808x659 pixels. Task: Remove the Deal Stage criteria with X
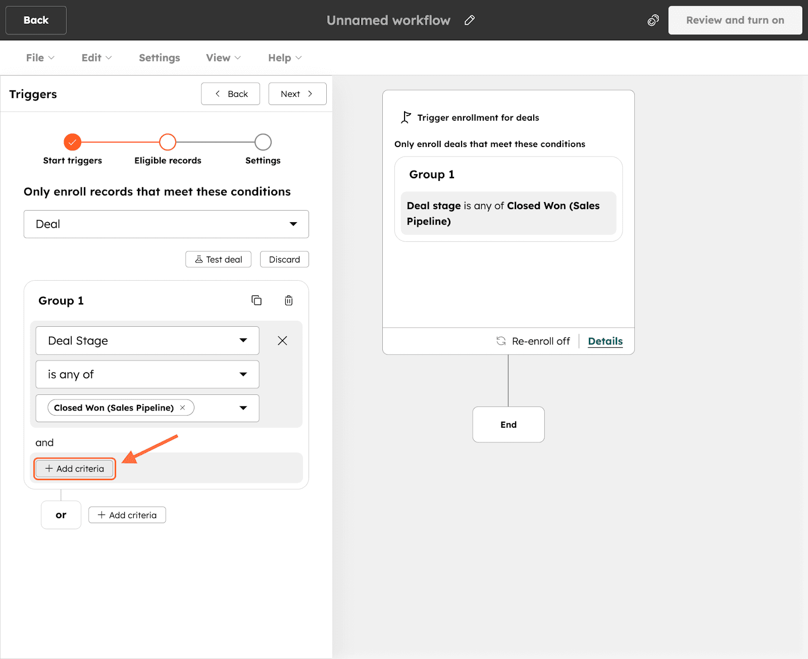click(282, 341)
